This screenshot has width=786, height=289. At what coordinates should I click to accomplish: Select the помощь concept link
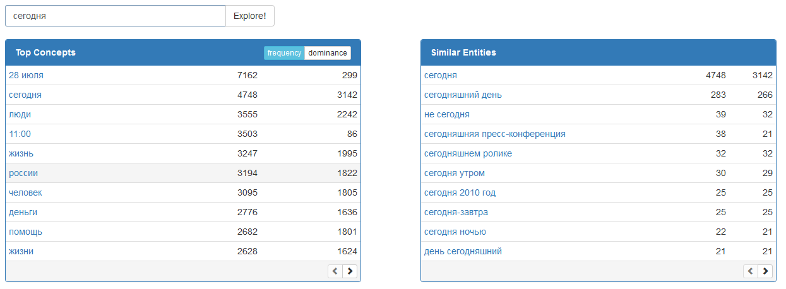25,232
